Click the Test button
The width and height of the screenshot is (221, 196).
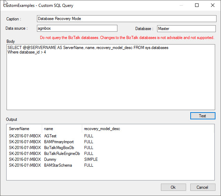click(203, 116)
